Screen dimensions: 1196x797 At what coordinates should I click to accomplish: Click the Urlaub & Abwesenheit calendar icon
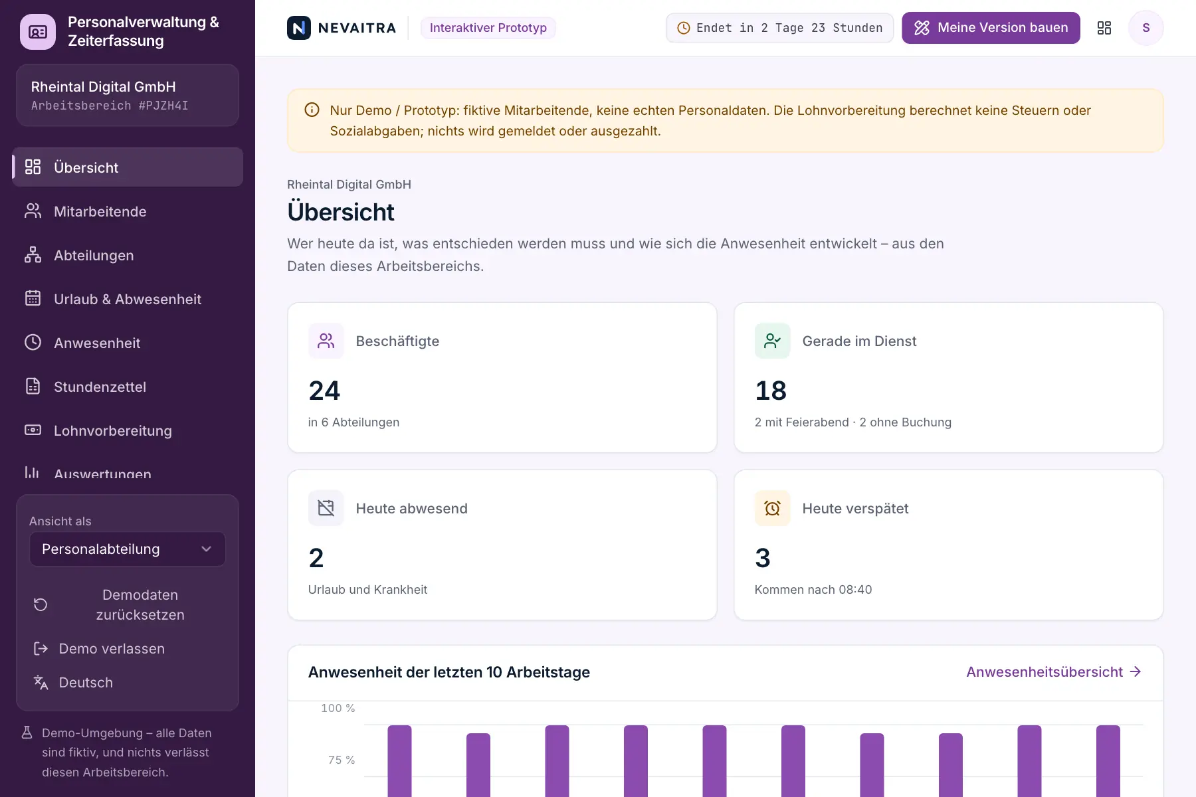[33, 298]
